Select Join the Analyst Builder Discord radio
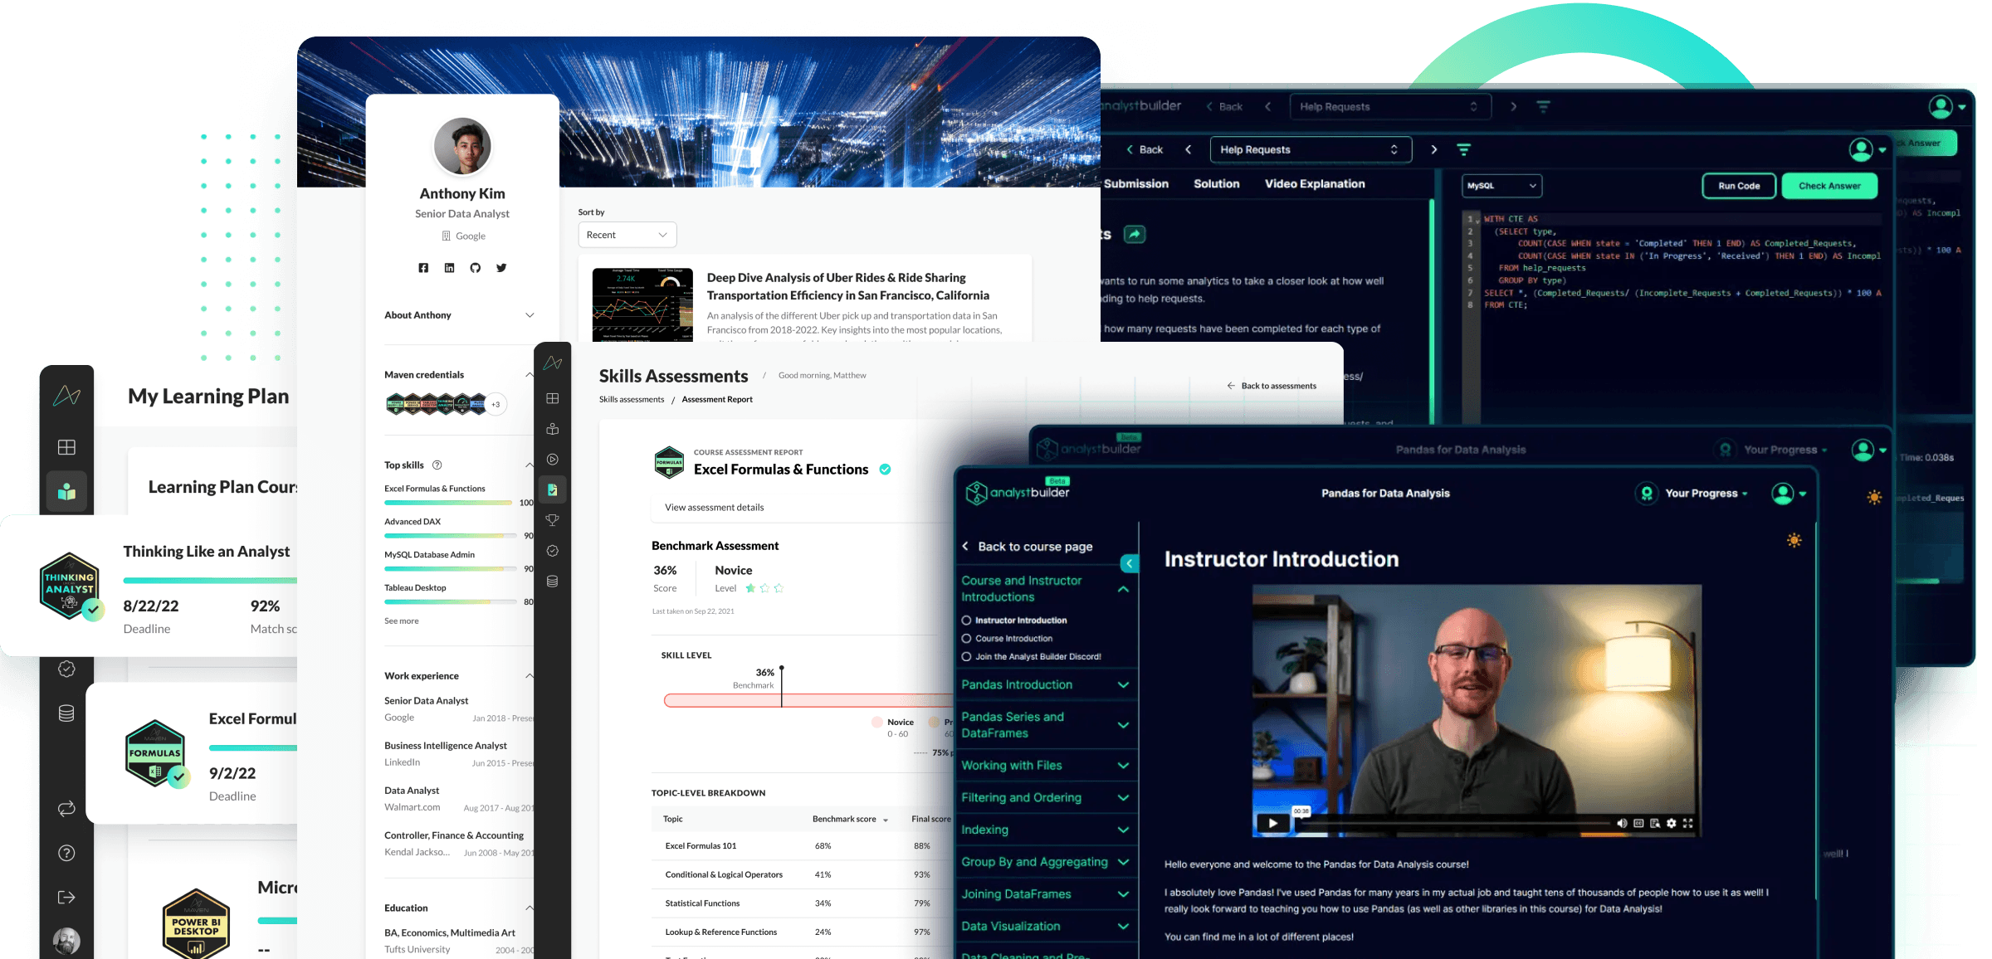 (x=966, y=657)
